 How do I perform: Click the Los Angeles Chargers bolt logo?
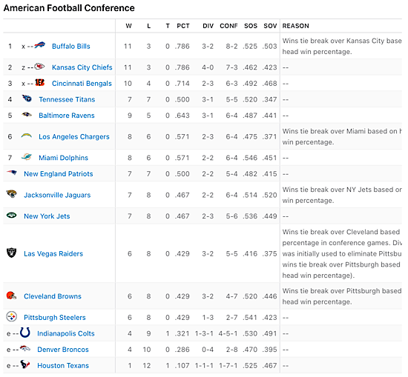(27, 136)
